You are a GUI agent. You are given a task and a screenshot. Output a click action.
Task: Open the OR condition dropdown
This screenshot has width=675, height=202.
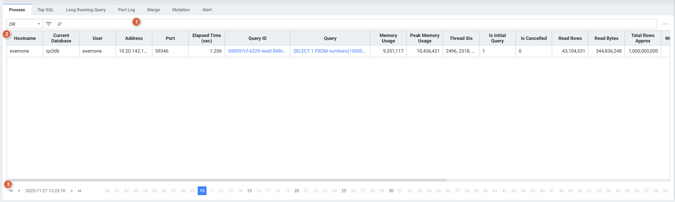pyautogui.click(x=24, y=24)
